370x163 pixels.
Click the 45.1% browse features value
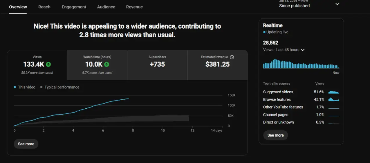coord(319,99)
